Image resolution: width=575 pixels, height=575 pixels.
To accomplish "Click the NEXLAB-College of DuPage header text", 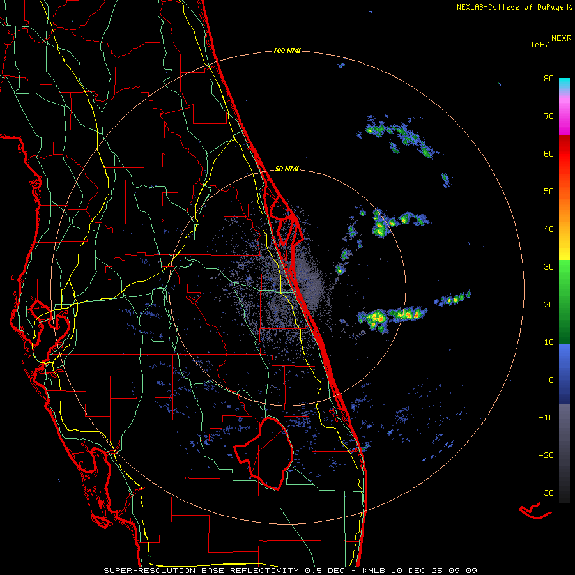I will pos(510,7).
